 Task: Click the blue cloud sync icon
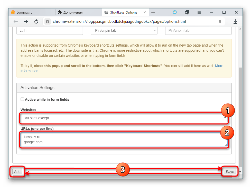click(175, 12)
